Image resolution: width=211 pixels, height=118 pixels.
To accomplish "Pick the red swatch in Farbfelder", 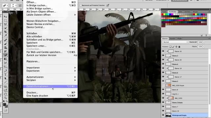I will pos(162,14).
